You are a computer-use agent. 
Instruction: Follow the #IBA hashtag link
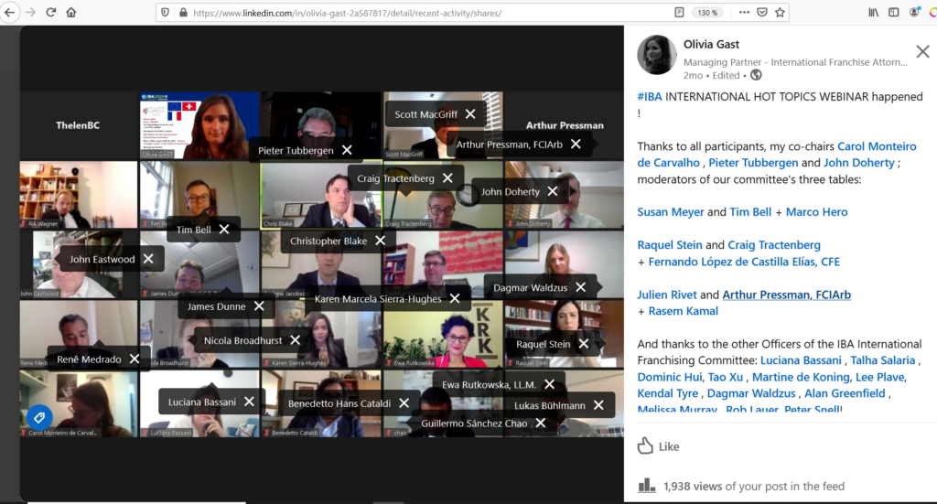coord(650,97)
